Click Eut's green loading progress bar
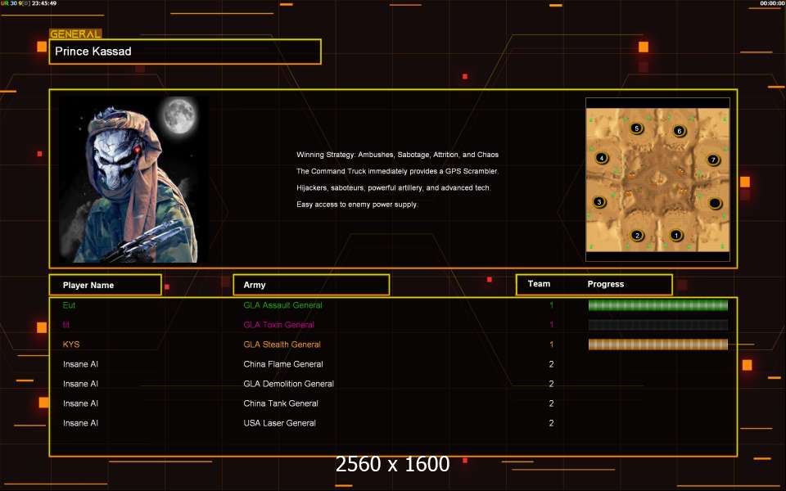 (657, 305)
